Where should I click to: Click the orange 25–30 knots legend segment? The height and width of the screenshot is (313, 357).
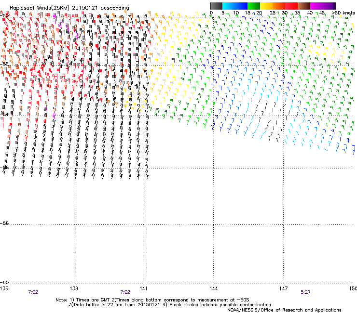pyautogui.click(x=279, y=6)
